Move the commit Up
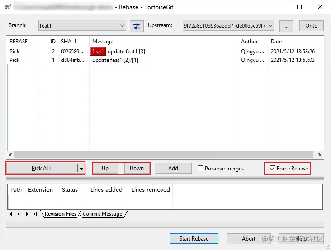Image resolution: width=331 pixels, height=250 pixels. click(x=105, y=168)
